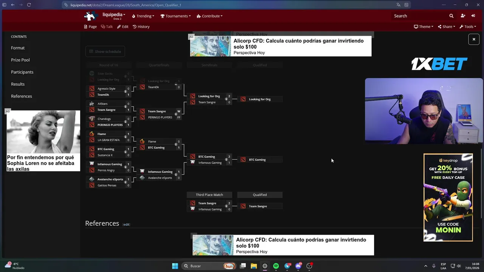Show hidden system tray icons chevron

pos(425,266)
